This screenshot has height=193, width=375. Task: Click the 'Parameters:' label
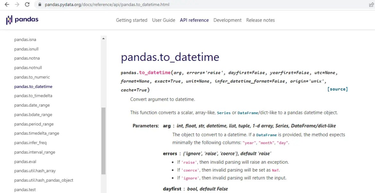146,126
